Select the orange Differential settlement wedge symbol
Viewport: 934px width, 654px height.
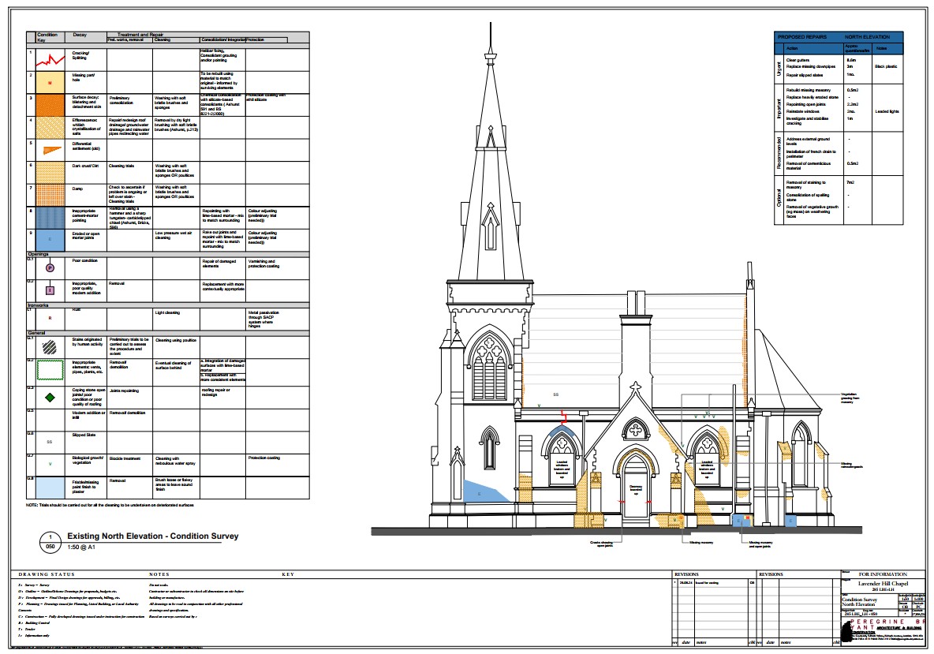[x=50, y=150]
